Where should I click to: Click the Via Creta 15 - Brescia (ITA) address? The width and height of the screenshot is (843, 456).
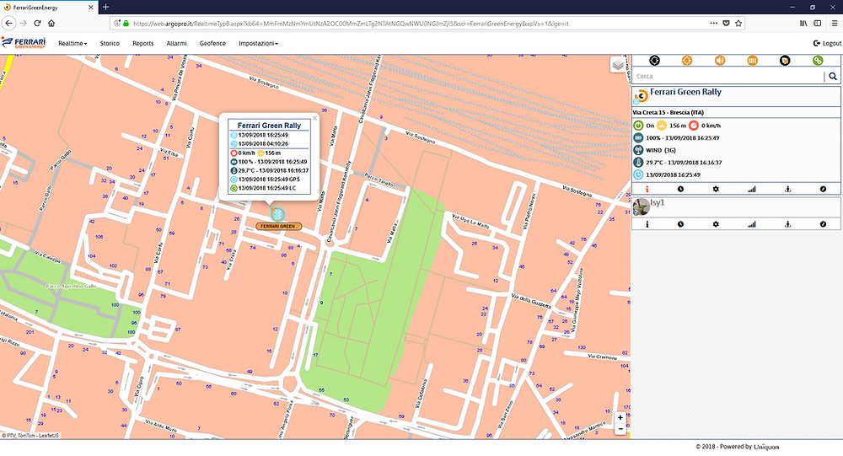point(668,112)
